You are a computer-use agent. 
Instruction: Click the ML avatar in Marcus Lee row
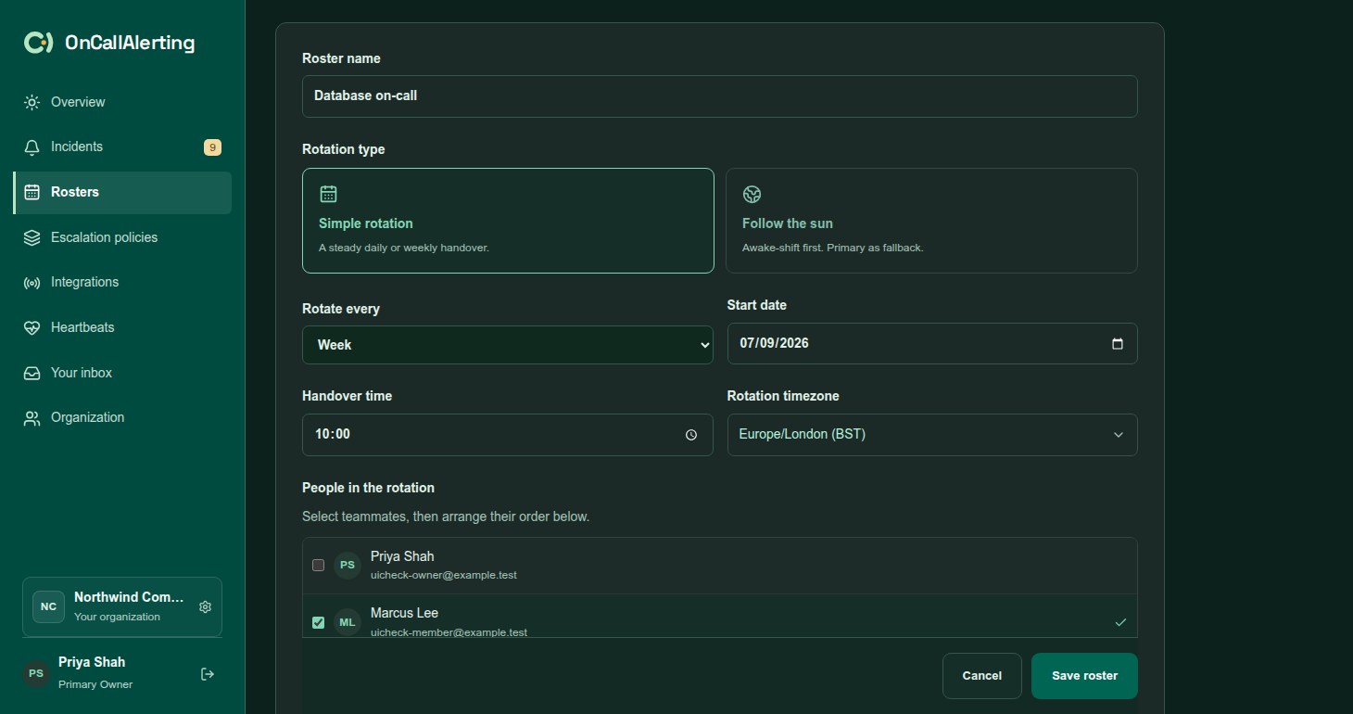[348, 622]
